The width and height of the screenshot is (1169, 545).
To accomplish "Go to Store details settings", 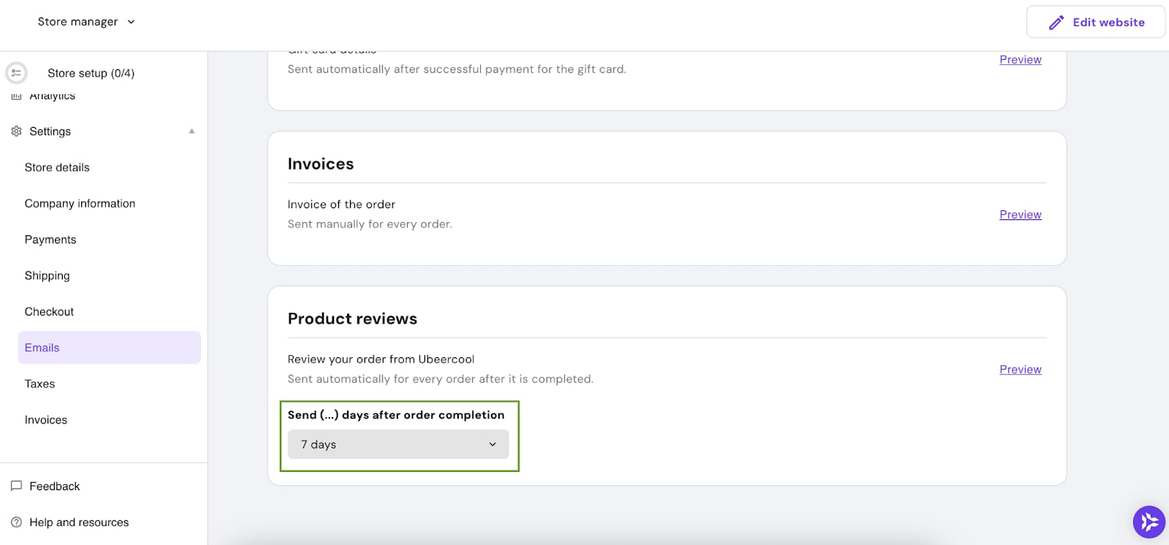I will tap(57, 167).
